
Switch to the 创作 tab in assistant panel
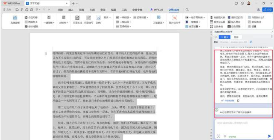tap(236, 37)
